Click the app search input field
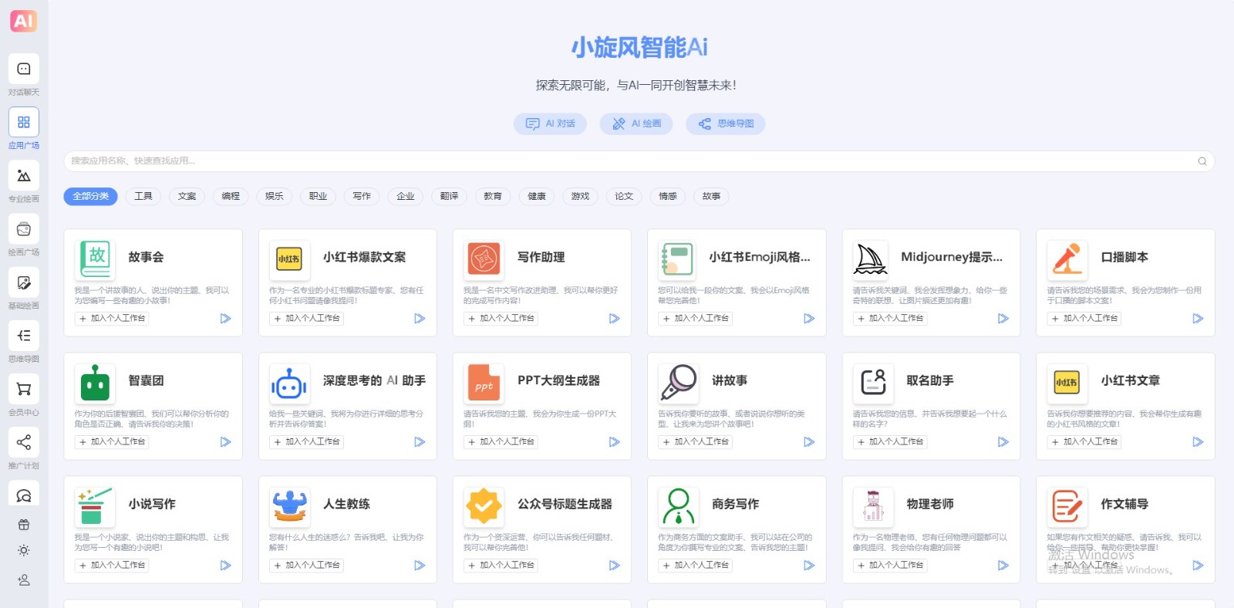Screen dimensions: 1234x608 617,161
